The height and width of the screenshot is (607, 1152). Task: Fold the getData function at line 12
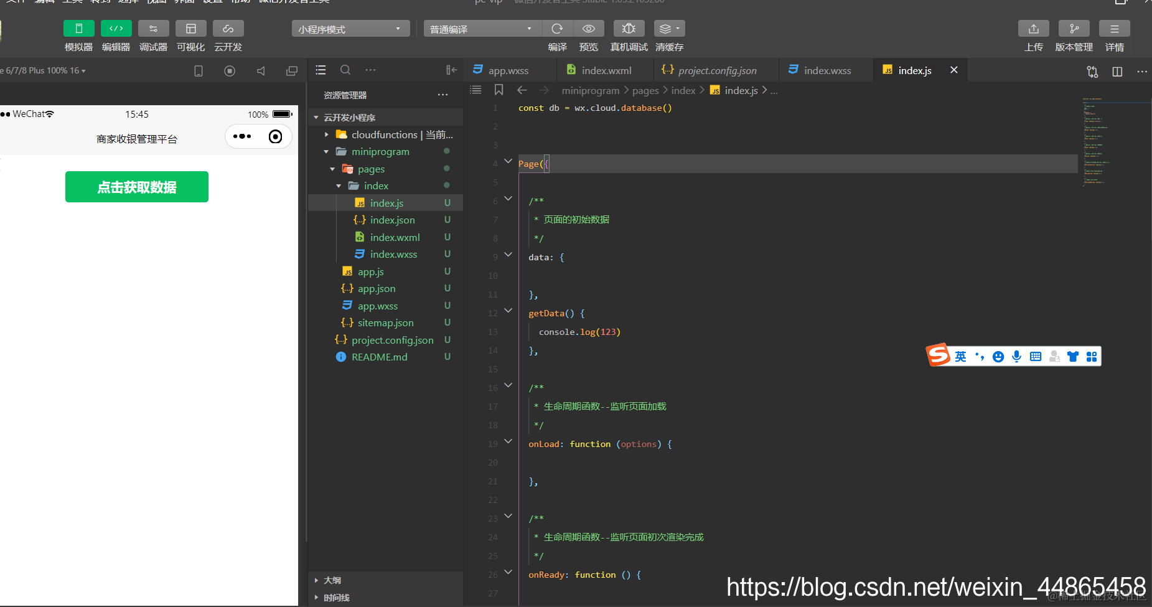point(508,311)
